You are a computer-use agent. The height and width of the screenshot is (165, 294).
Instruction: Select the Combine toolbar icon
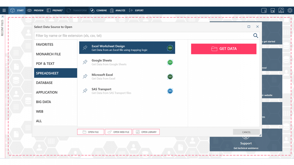92,10
